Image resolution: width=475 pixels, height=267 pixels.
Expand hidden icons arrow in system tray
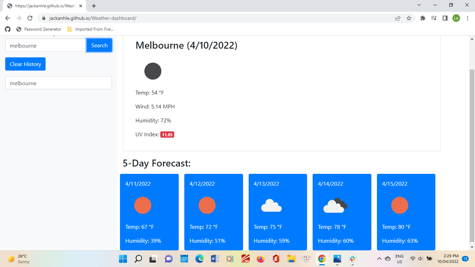[379, 259]
